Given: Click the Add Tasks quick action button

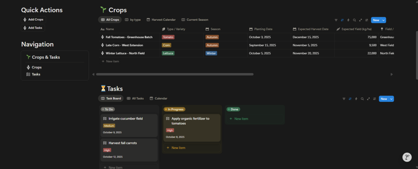Looking at the screenshot, I should [x=32, y=28].
